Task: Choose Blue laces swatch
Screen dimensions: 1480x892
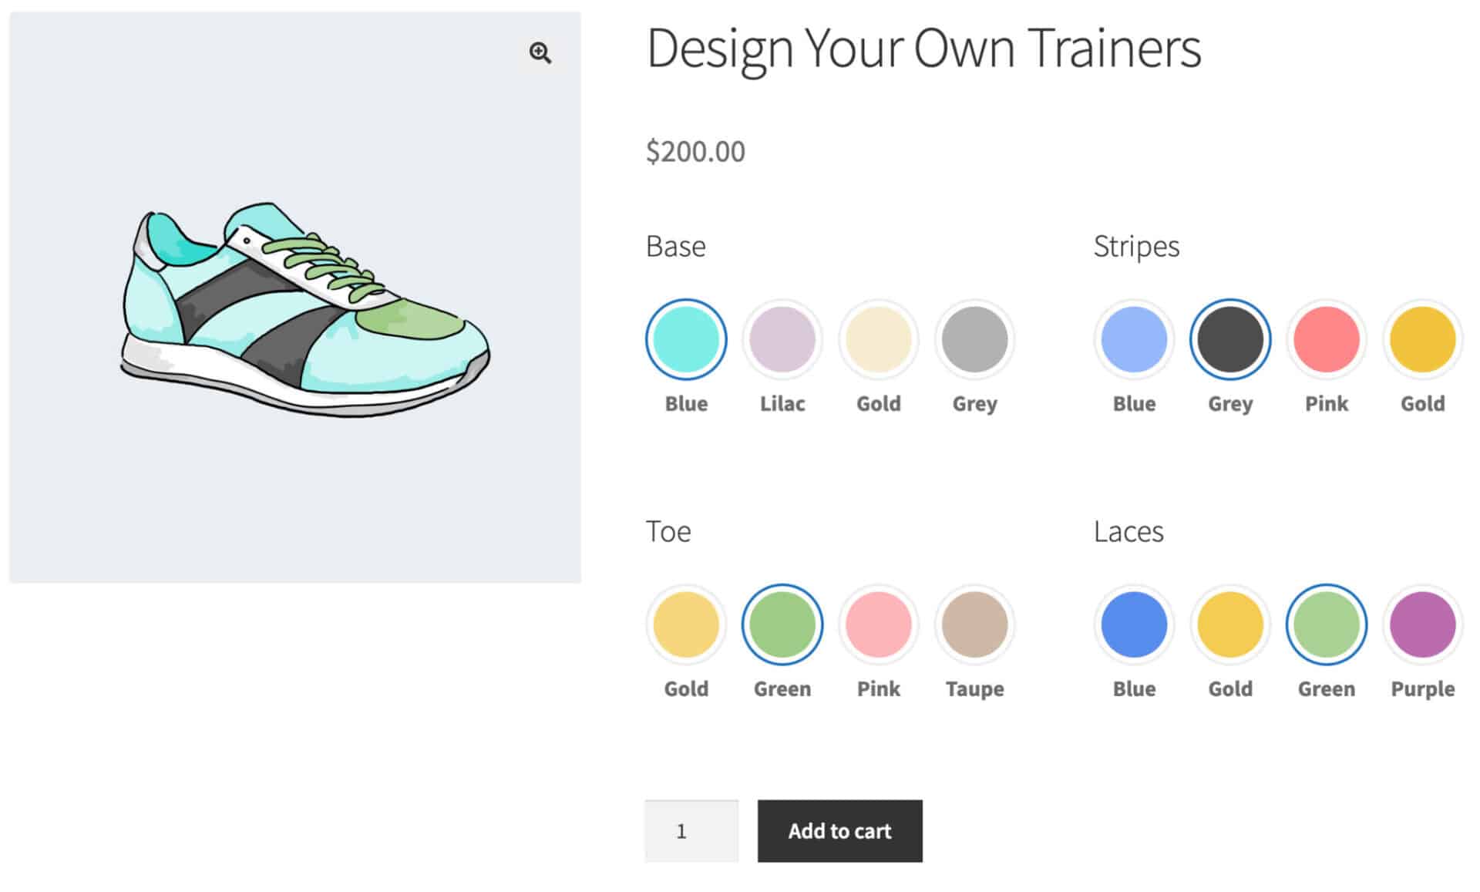Action: (x=1133, y=624)
